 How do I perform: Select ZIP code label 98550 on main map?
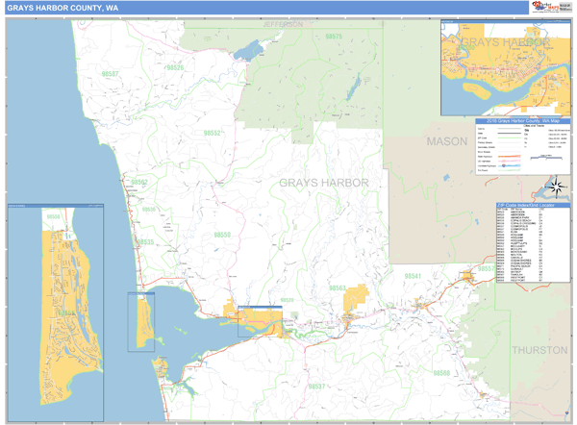click(x=222, y=235)
